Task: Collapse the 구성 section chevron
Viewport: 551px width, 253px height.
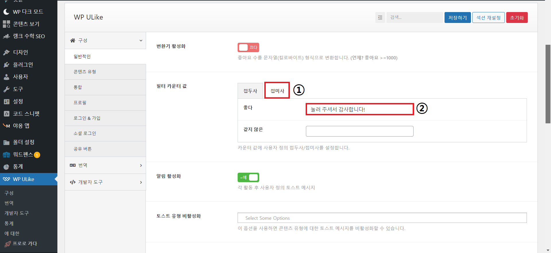Action: pos(141,40)
